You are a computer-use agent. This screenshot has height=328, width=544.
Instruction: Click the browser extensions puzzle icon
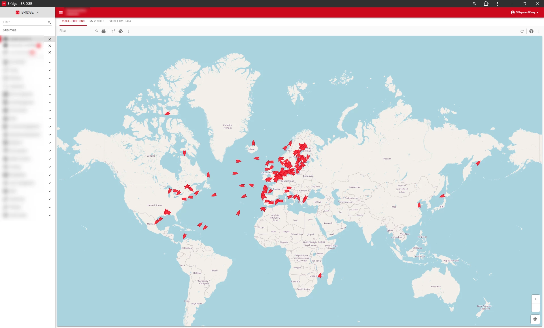pyautogui.click(x=486, y=4)
